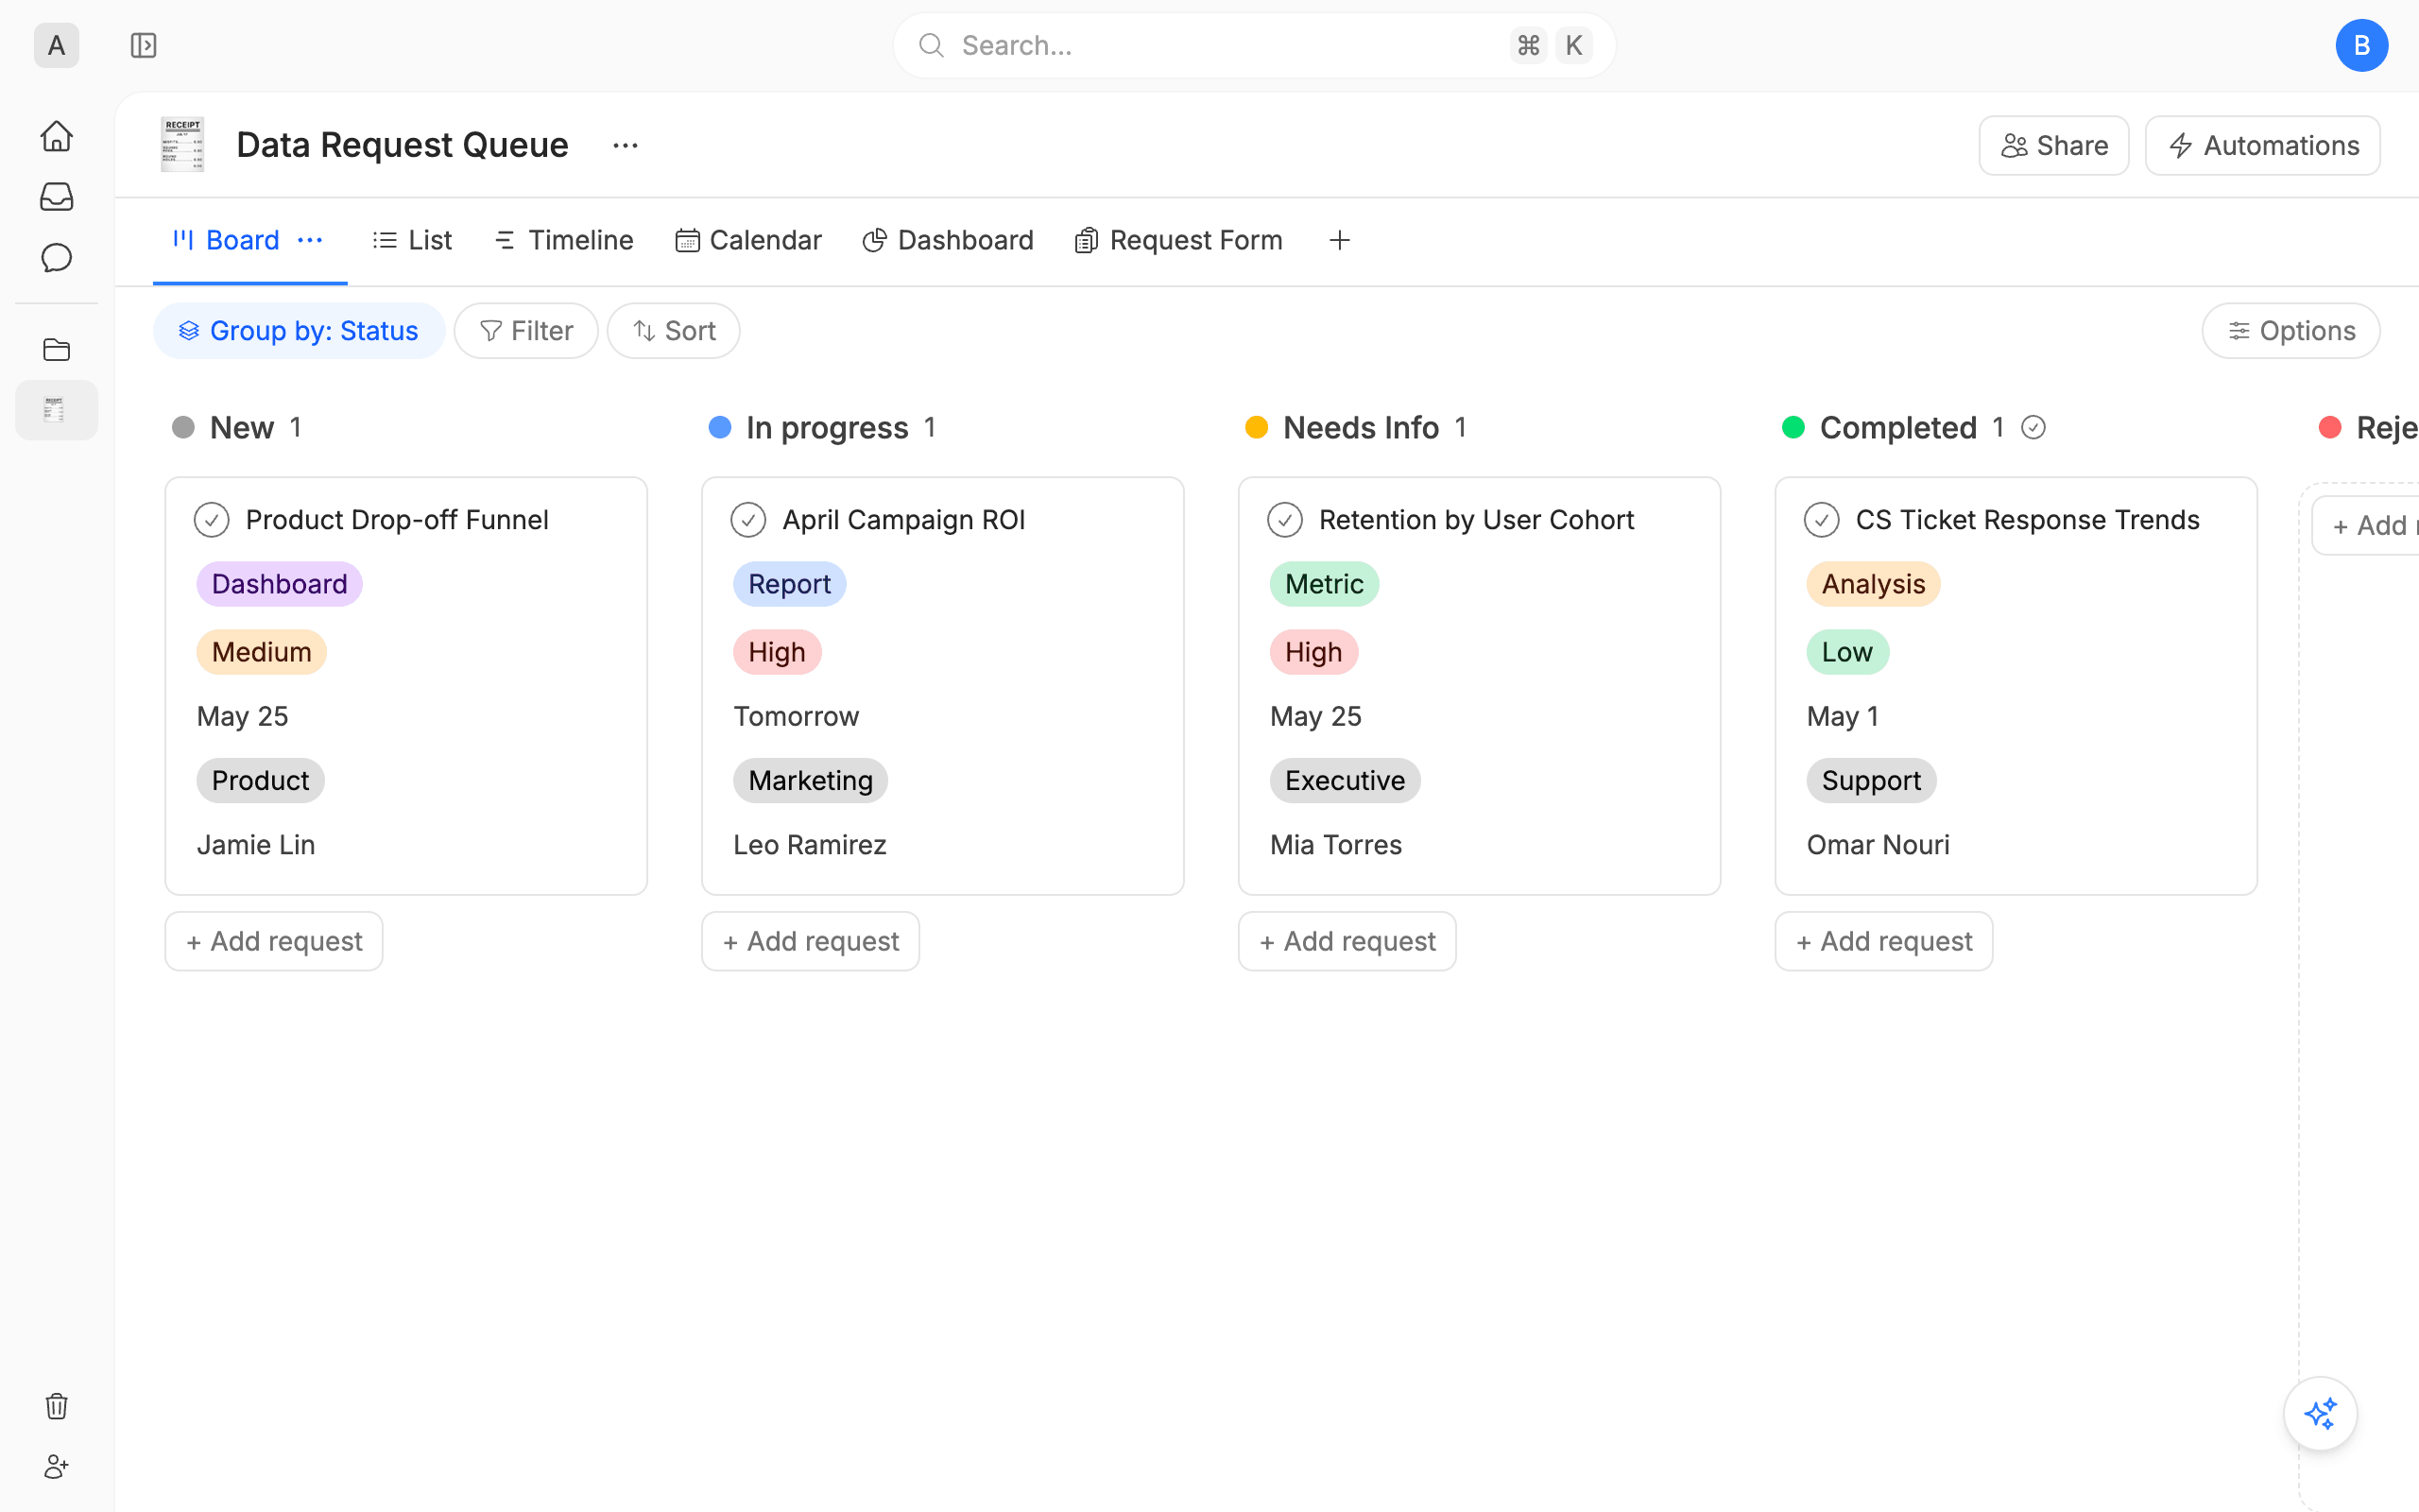Open Automations
The height and width of the screenshot is (1512, 2419).
(2263, 146)
